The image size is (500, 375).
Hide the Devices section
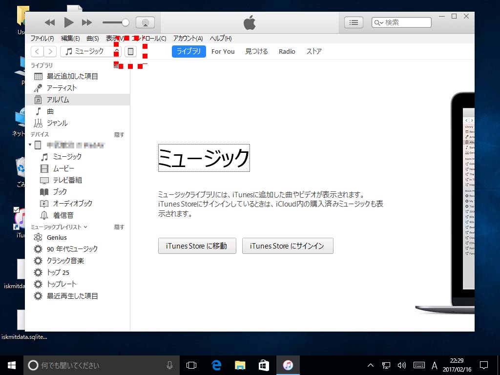pyautogui.click(x=119, y=135)
